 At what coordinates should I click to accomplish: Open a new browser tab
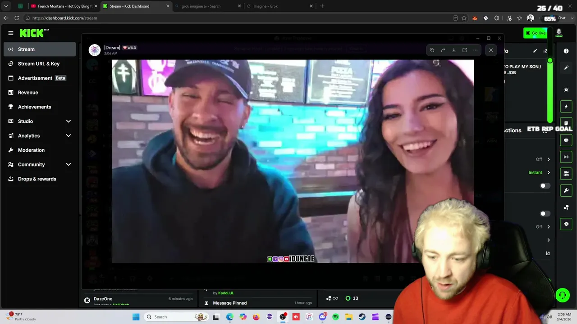[x=322, y=6]
